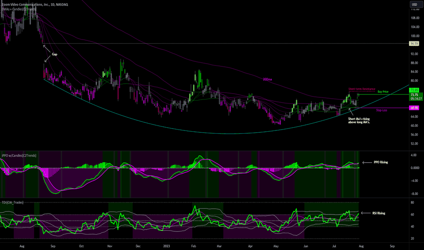The image size is (424, 250).
Task: Click the 68.00 stop-loss price label
Action: pos(414,108)
